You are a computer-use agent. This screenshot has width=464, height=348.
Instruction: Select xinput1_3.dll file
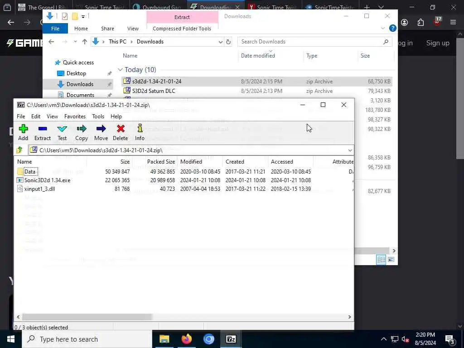(x=39, y=189)
